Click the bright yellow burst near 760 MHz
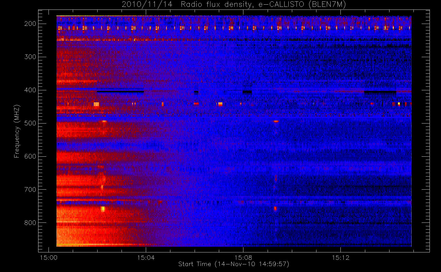The width and height of the screenshot is (441, 272). 103,209
